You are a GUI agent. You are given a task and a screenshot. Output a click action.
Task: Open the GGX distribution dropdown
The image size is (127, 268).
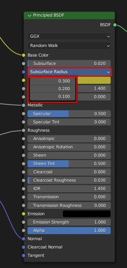pos(69,36)
